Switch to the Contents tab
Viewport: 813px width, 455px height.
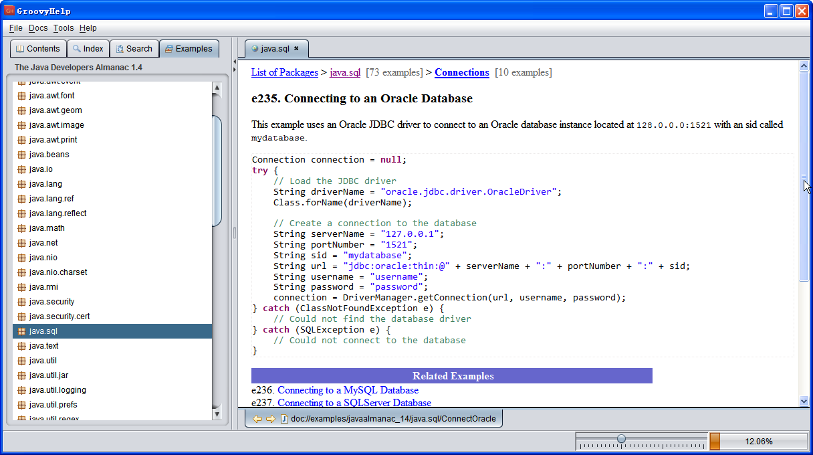(x=38, y=49)
